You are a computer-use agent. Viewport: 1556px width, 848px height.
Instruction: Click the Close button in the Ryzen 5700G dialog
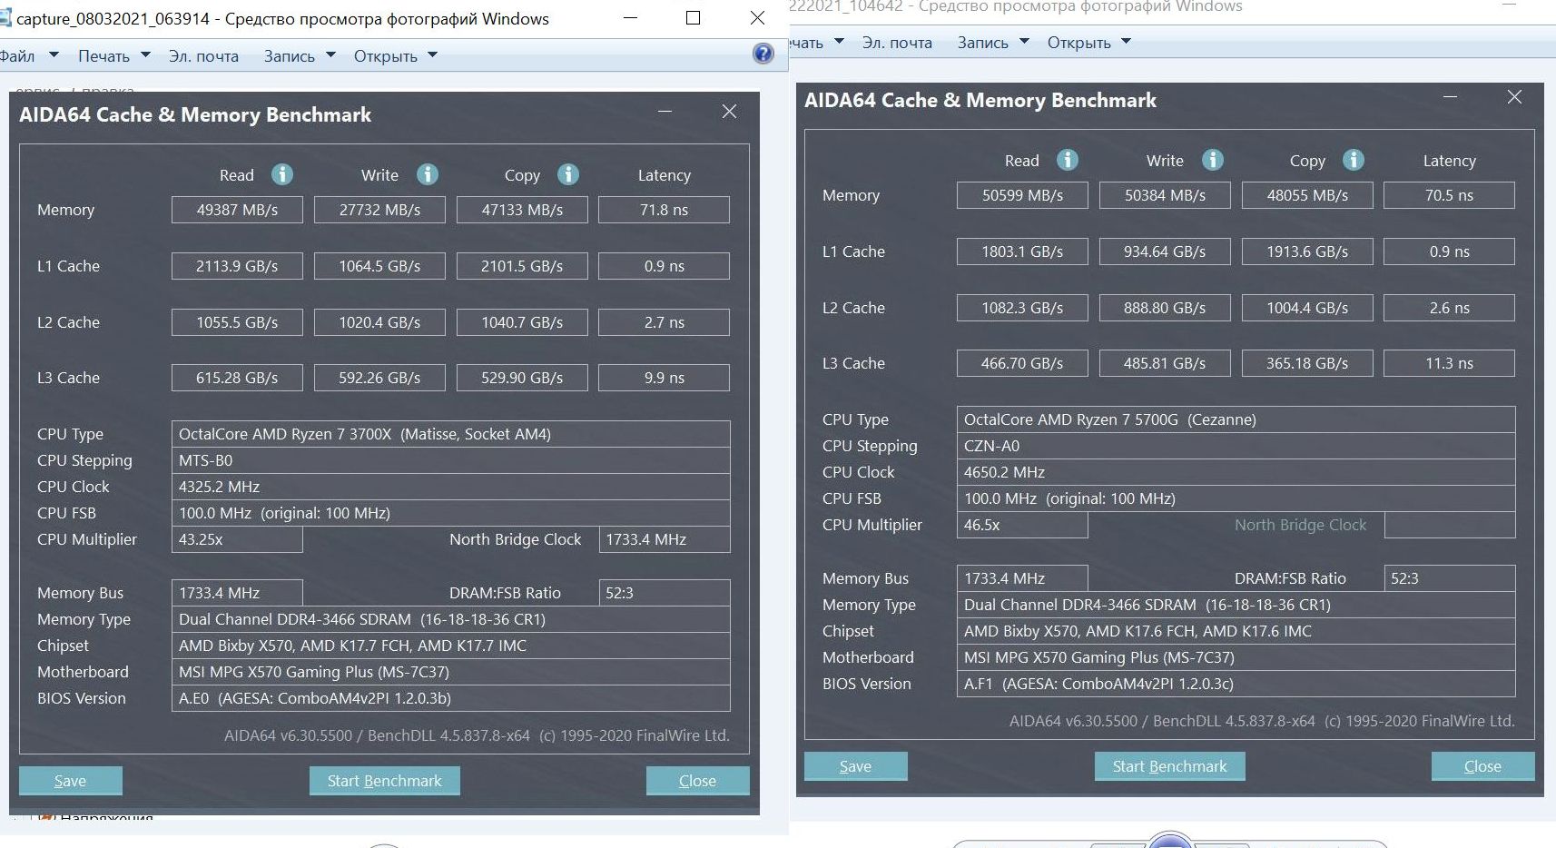1483,766
